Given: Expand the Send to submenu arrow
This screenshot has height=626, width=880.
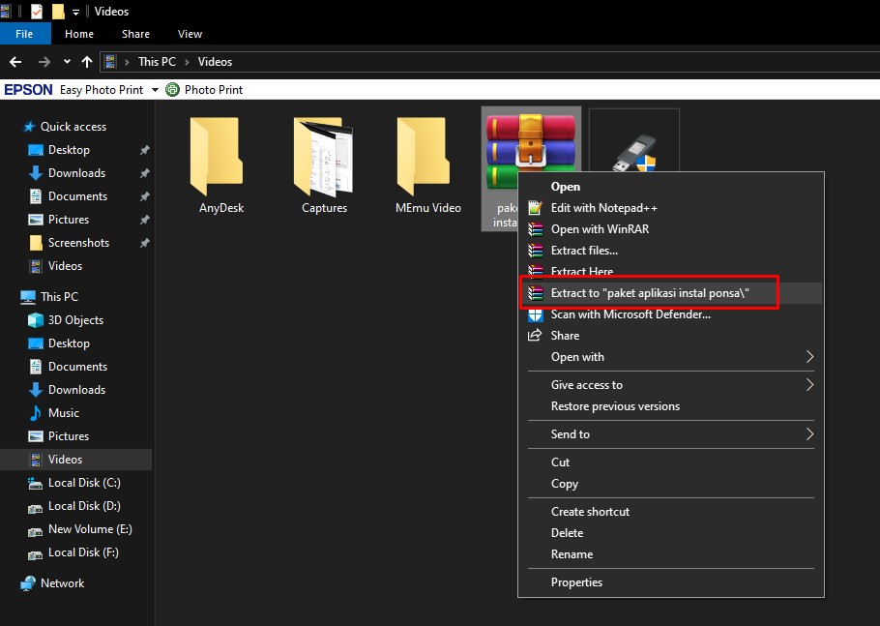Looking at the screenshot, I should click(x=809, y=434).
